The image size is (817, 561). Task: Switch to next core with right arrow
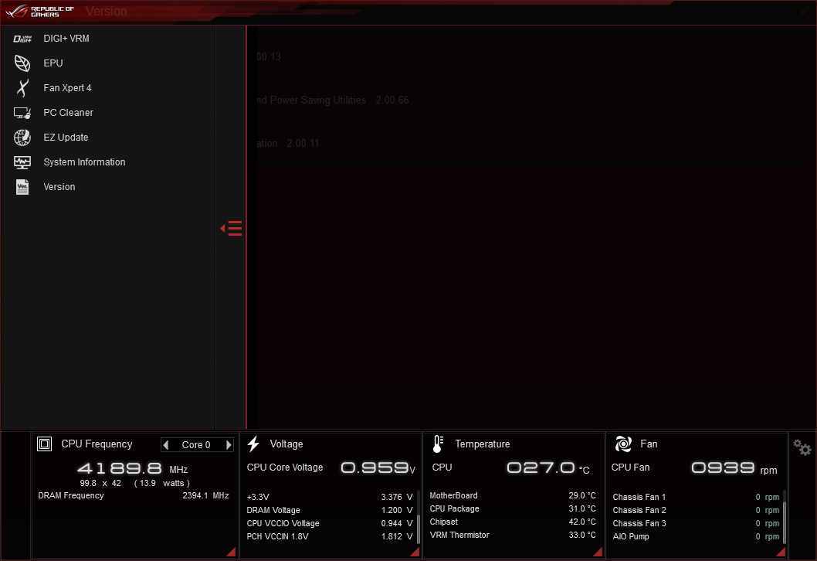[229, 445]
